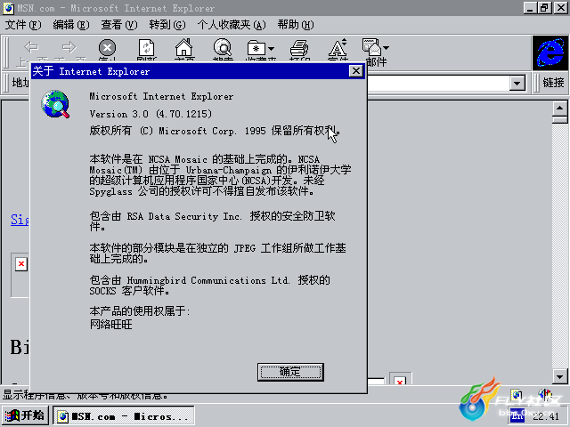Screen dimensions: 570x427
Task: Click the 确定 button in About dialog
Action: (290, 372)
